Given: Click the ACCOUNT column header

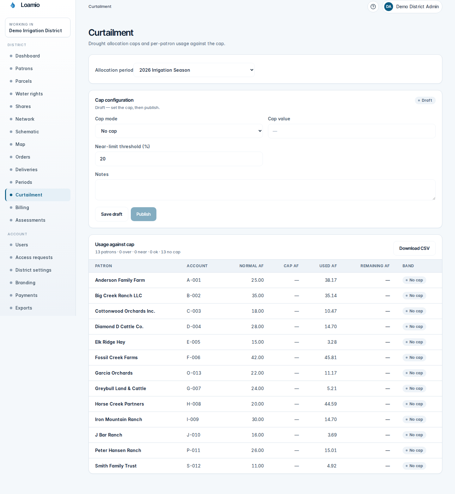Looking at the screenshot, I should 197,266.
